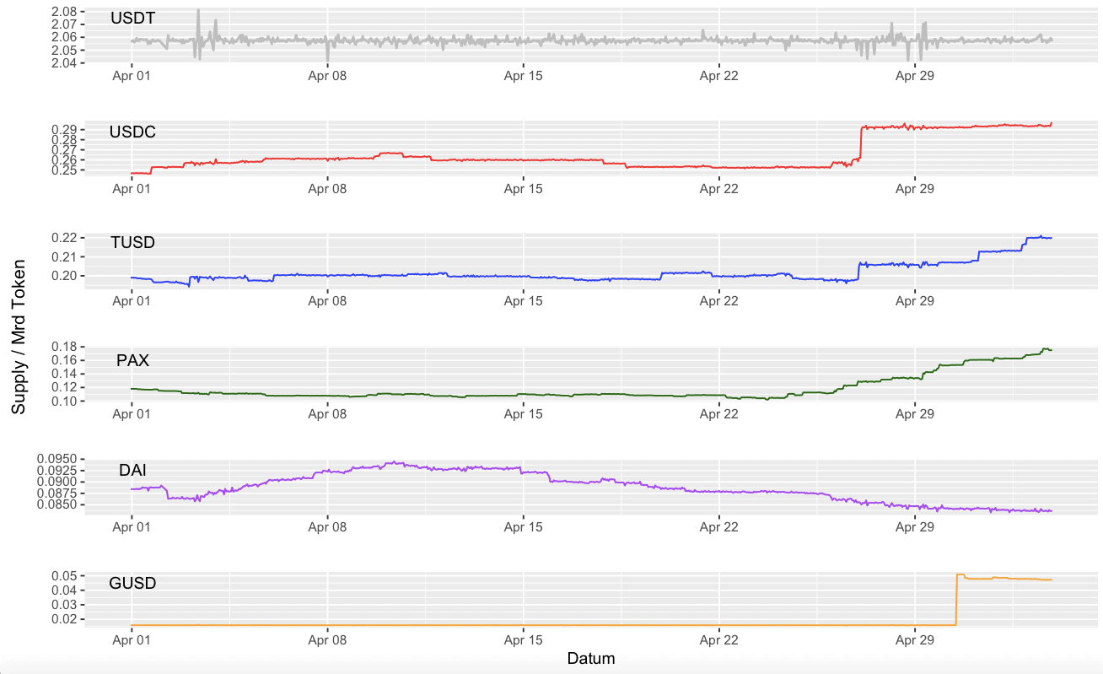Click the 2.08 tick on the USDT axis

tap(64, 12)
